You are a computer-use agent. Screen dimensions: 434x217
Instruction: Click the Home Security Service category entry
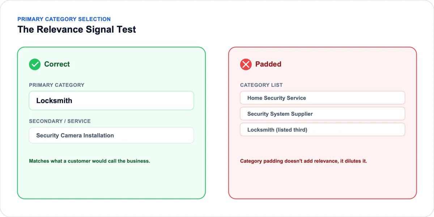(323, 98)
